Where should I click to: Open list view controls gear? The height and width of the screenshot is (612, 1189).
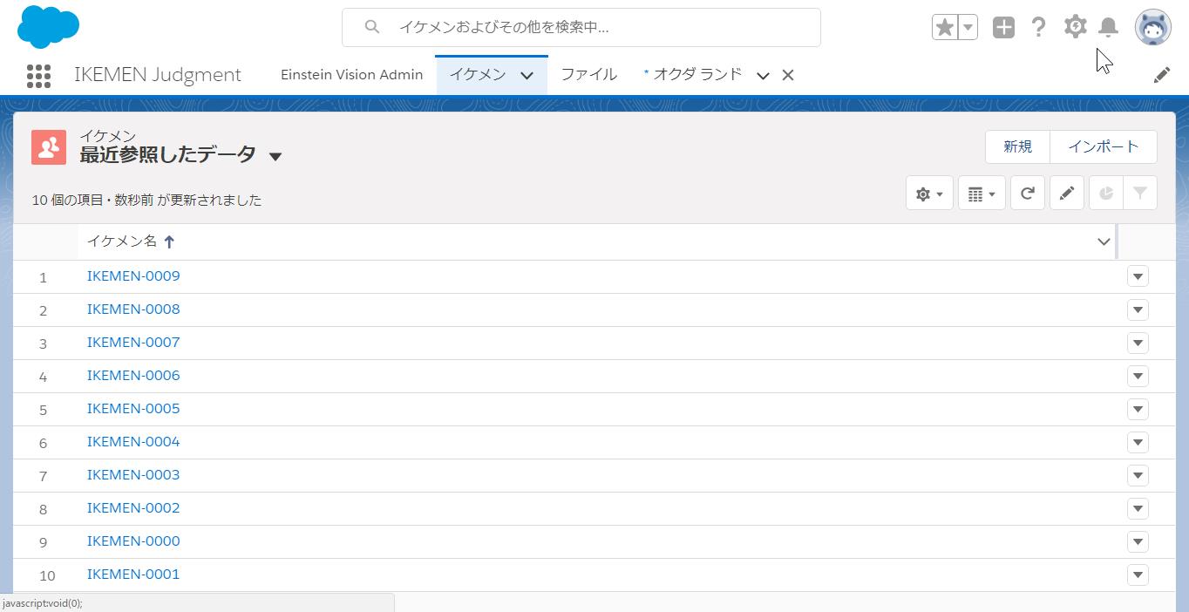coord(929,194)
